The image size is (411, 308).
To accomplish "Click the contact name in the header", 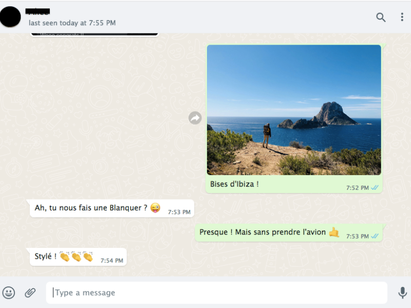I will 38,11.
